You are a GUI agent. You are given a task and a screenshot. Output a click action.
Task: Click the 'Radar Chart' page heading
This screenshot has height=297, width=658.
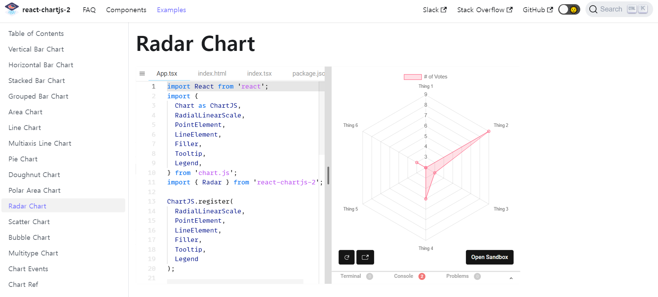click(x=196, y=44)
